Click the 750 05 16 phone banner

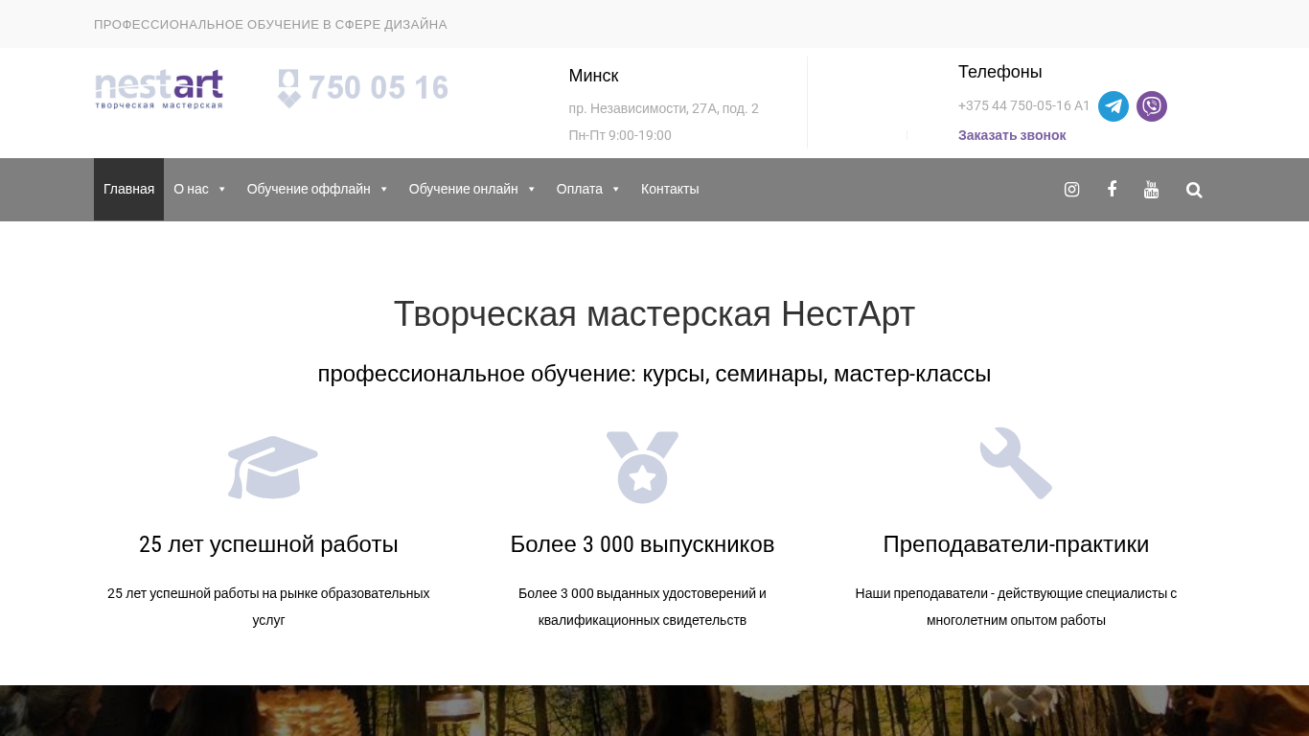pyautogui.click(x=363, y=88)
